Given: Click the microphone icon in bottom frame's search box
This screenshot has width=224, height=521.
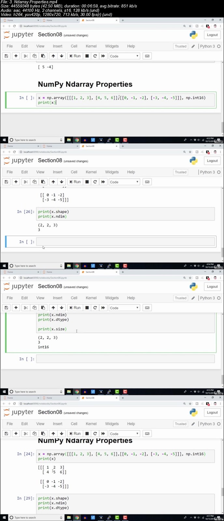Looking at the screenshot, I should tap(61, 517).
